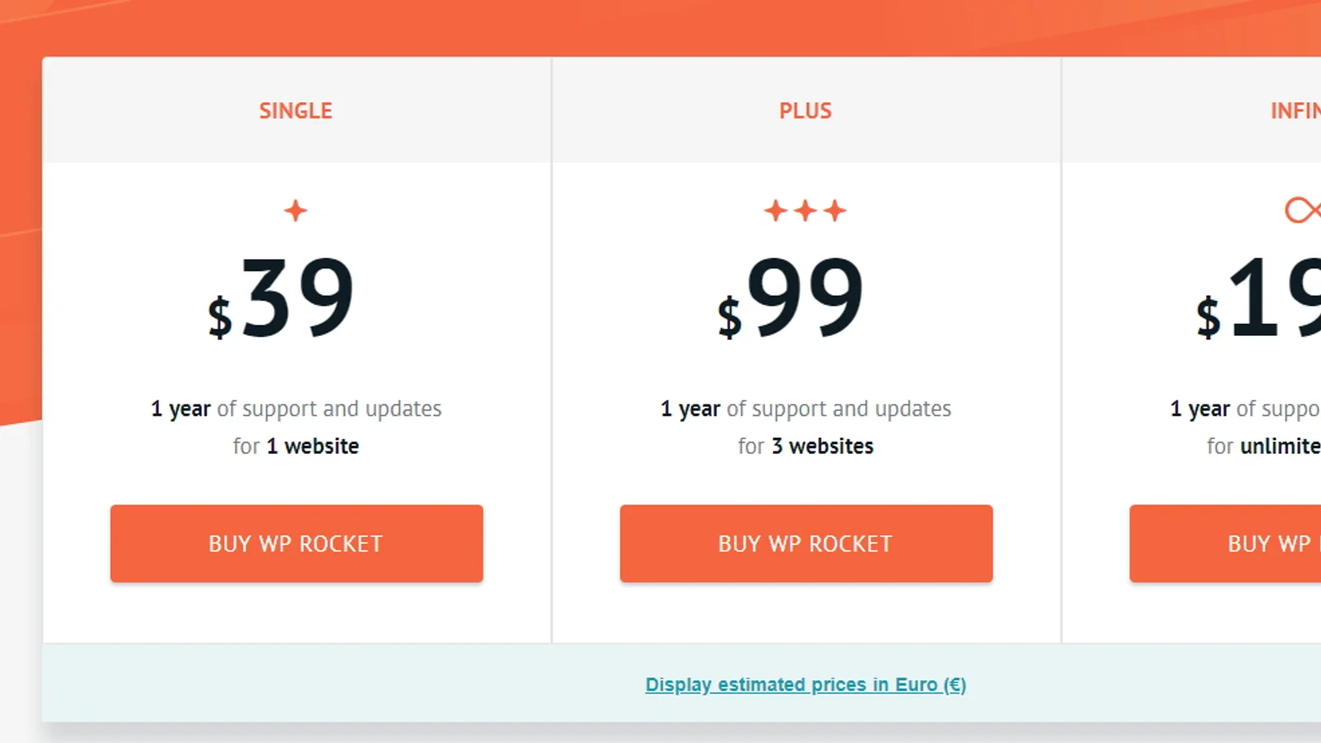Image resolution: width=1321 pixels, height=743 pixels.
Task: Click the dollar sign next to 99
Action: point(730,317)
